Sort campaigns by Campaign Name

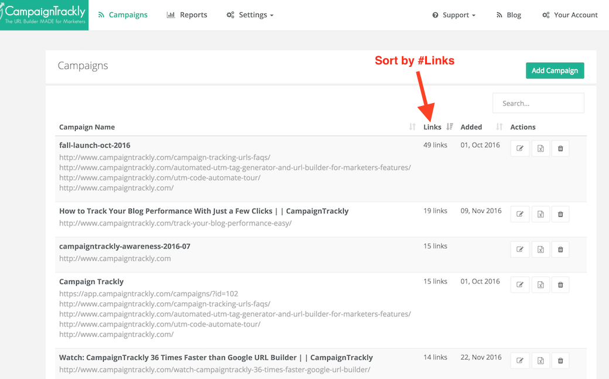412,127
